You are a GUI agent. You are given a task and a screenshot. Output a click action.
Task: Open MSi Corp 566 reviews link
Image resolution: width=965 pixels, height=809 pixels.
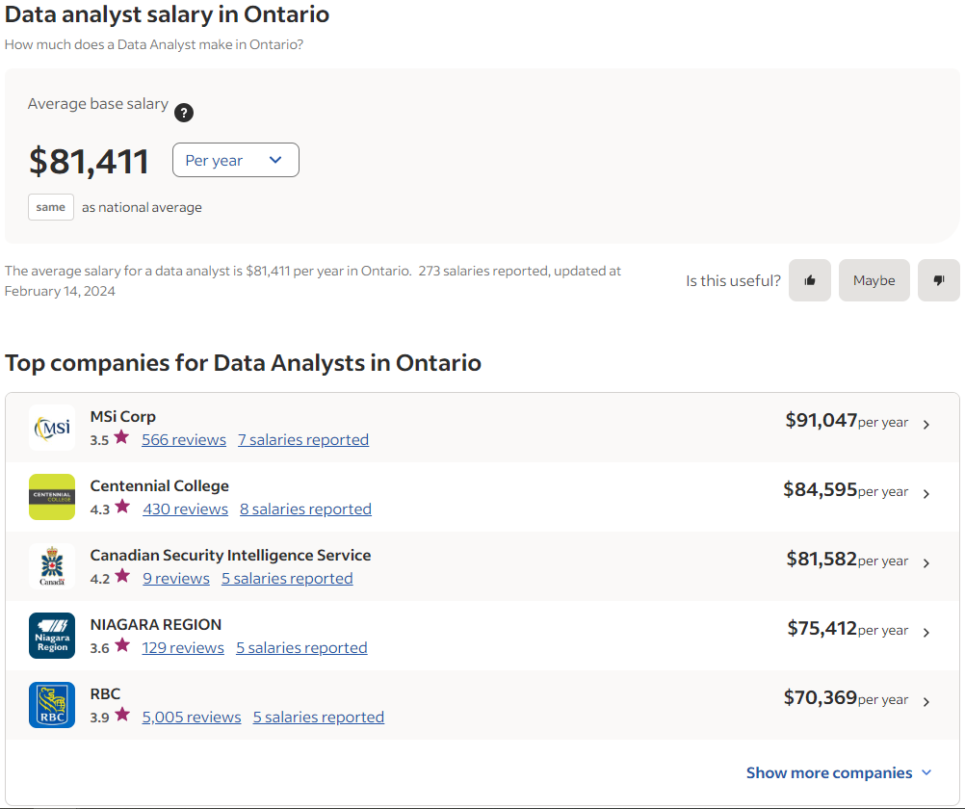coord(184,439)
